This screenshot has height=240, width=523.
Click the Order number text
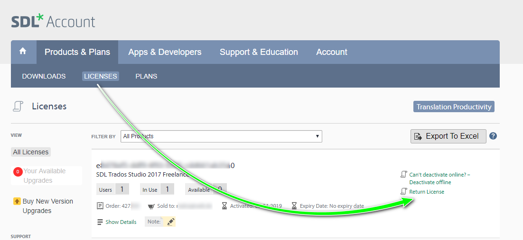pyautogui.click(x=123, y=206)
